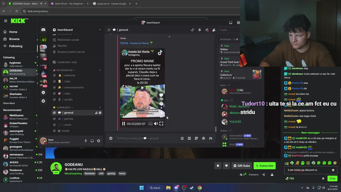Open Kick hamburger menu
Viewport: 341px width, 192px height.
pos(6,21)
